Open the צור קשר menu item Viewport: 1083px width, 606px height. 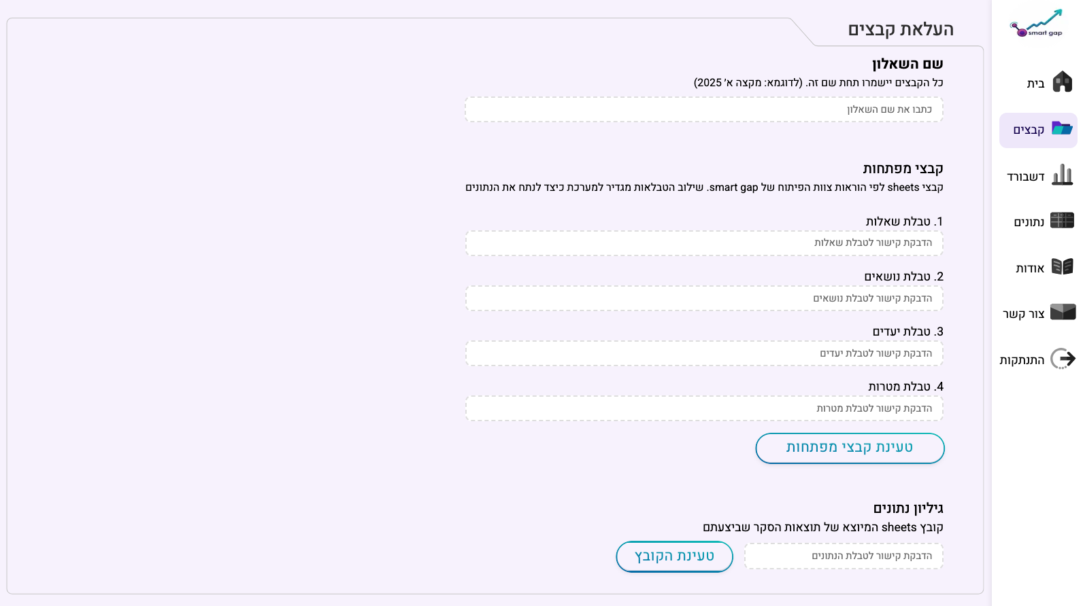[x=1024, y=314]
